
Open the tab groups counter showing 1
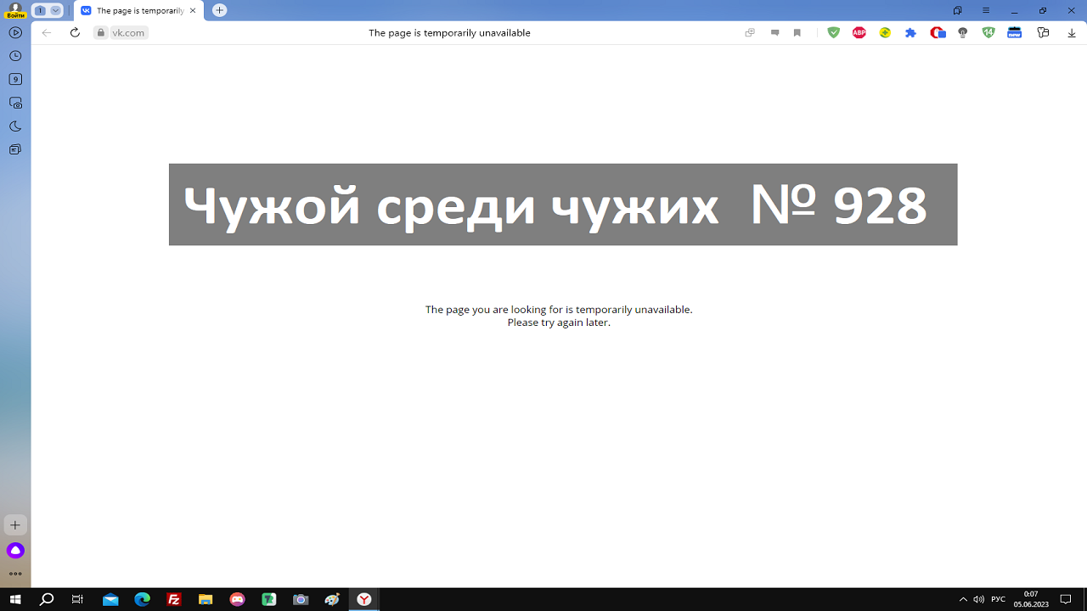[40, 10]
